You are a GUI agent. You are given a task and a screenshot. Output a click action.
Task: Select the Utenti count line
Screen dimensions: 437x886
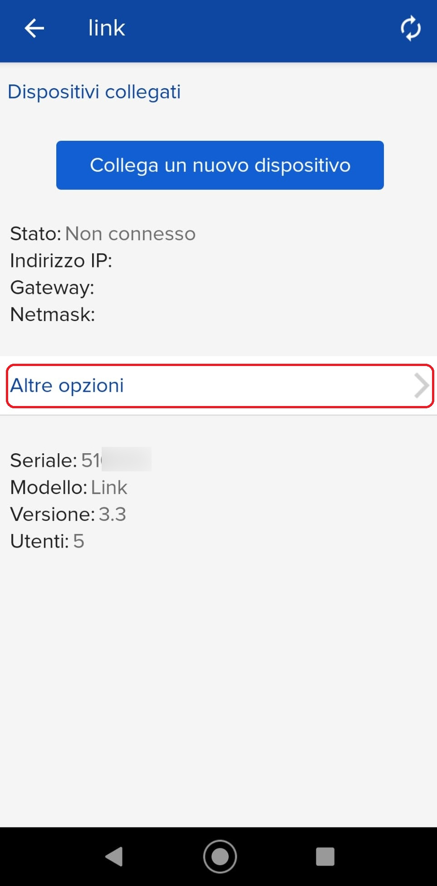coord(47,541)
